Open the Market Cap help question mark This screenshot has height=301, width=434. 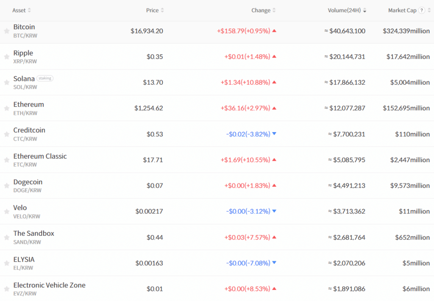coord(422,10)
